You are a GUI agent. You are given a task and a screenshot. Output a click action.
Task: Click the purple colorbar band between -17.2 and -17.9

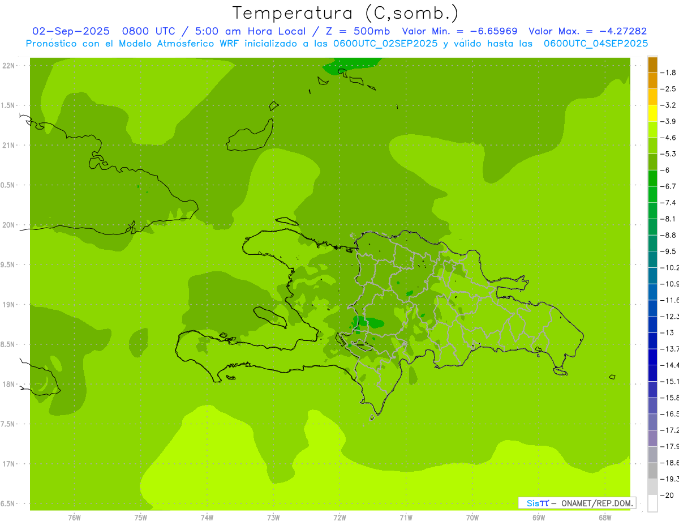pos(652,438)
